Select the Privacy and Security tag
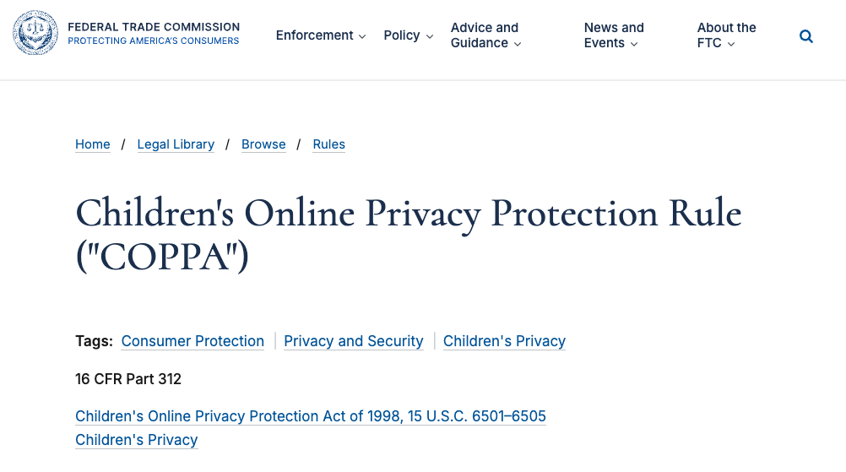 (354, 341)
